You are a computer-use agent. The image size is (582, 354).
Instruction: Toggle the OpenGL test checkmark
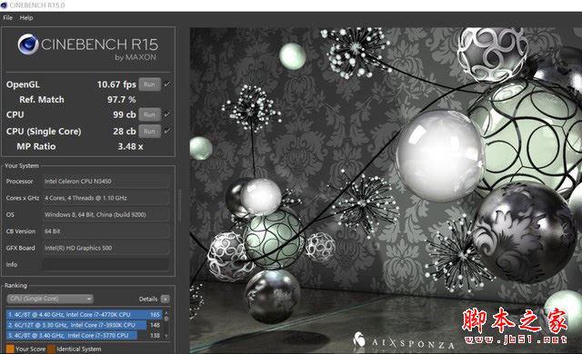(x=167, y=84)
